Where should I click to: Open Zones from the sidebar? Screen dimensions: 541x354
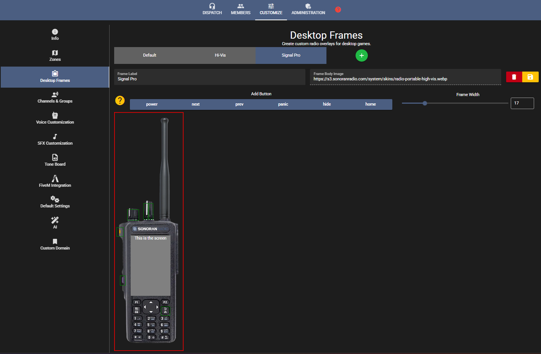coord(55,55)
